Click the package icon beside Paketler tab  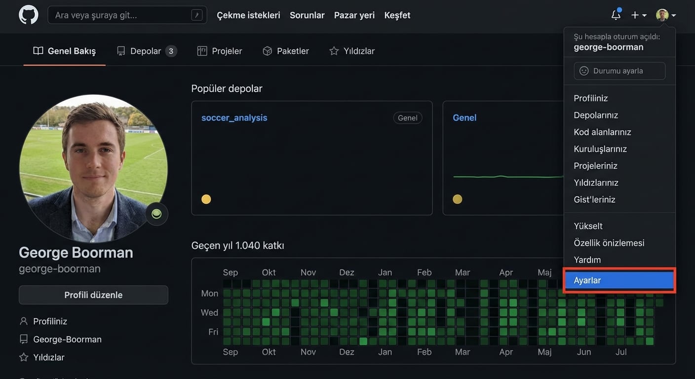tap(267, 51)
